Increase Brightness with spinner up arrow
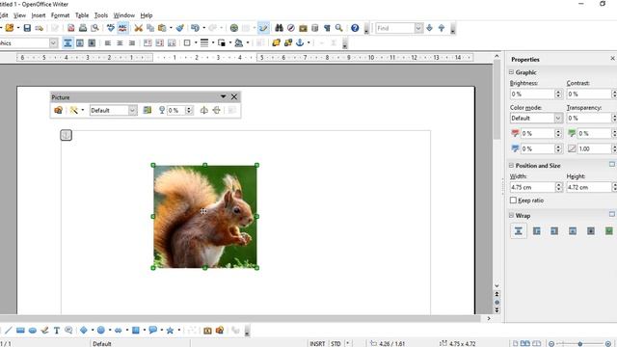 point(558,93)
